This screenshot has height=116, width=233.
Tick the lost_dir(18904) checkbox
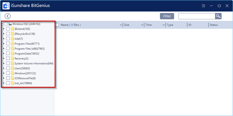(8, 83)
